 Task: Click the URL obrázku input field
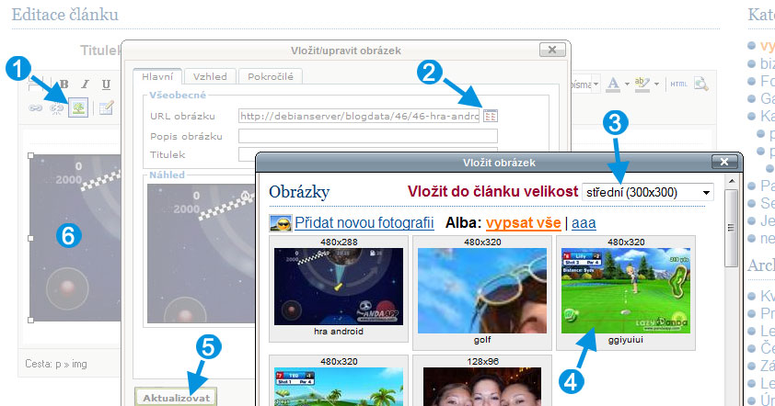tap(359, 116)
